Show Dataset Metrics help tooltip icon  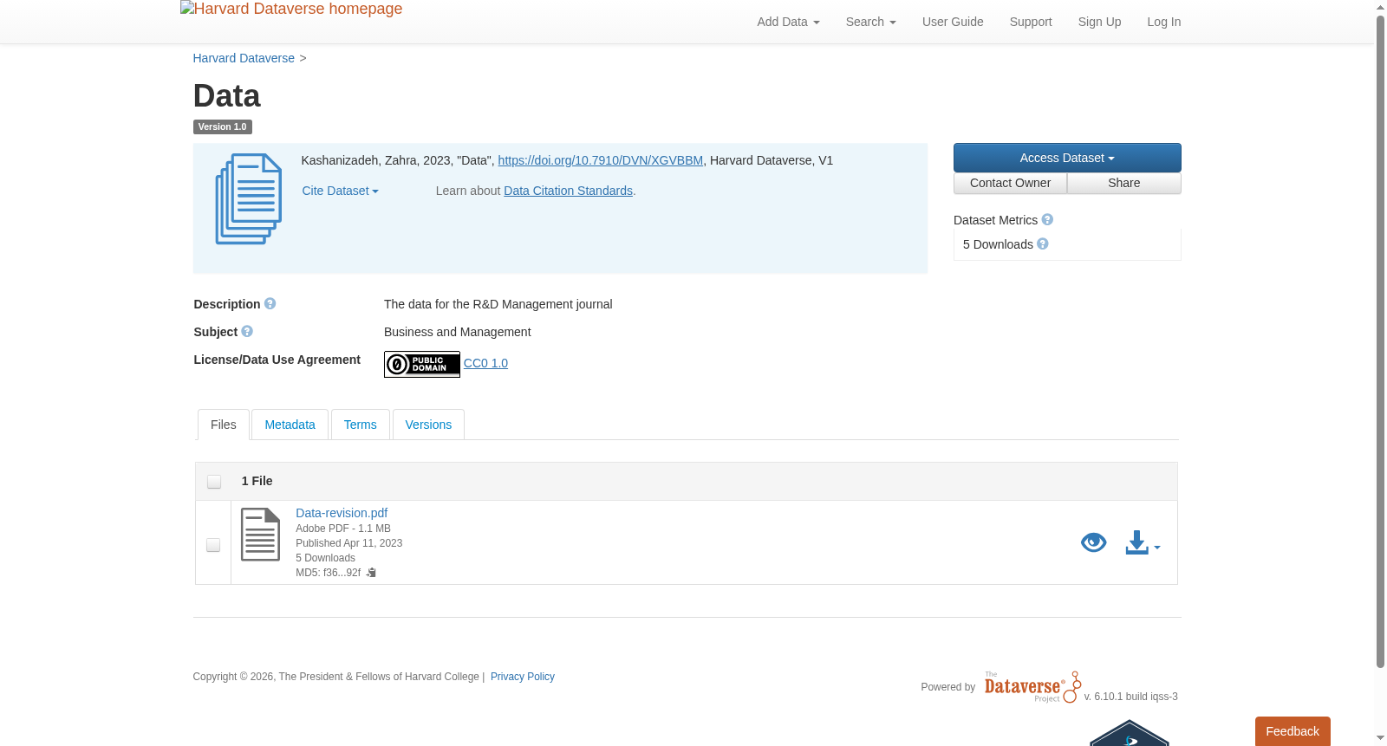[x=1047, y=220]
